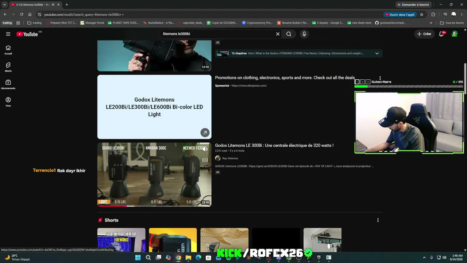Go to Accueil in the sidebar
Image resolution: width=467 pixels, height=263 pixels.
(x=8, y=50)
